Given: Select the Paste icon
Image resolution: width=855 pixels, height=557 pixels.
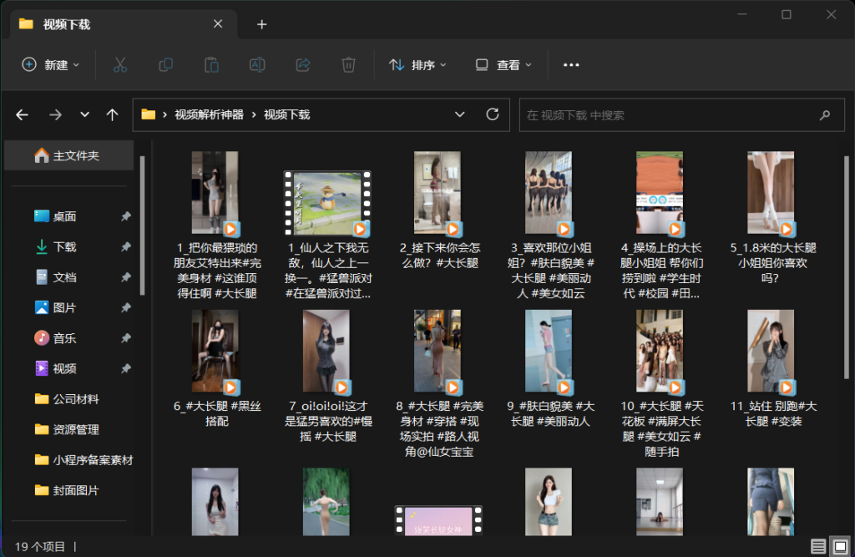Looking at the screenshot, I should (x=211, y=64).
